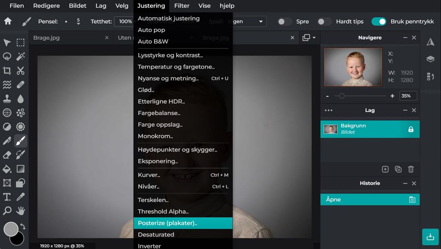The height and width of the screenshot is (249, 441).
Task: Select the Lasso selection tool
Action: 7,56
